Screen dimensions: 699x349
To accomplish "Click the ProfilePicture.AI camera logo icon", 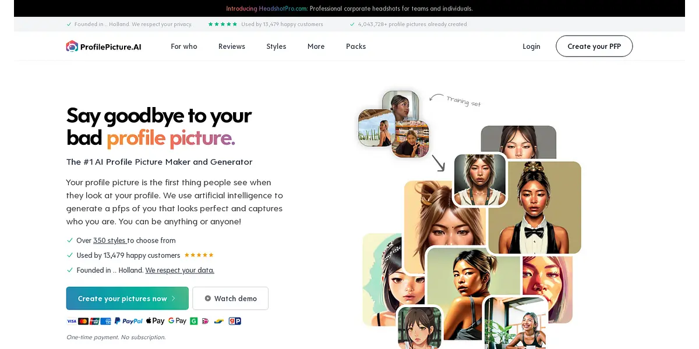I will pyautogui.click(x=72, y=47).
